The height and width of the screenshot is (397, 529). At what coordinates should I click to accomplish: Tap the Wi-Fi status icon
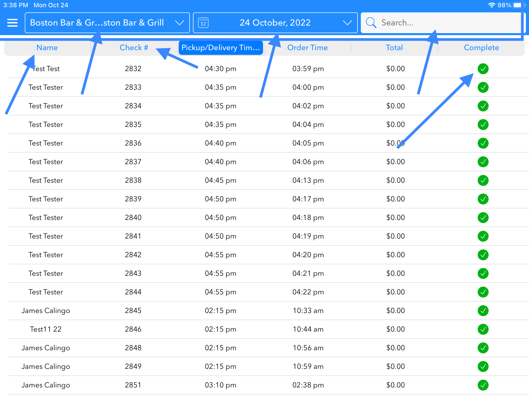tap(491, 5)
